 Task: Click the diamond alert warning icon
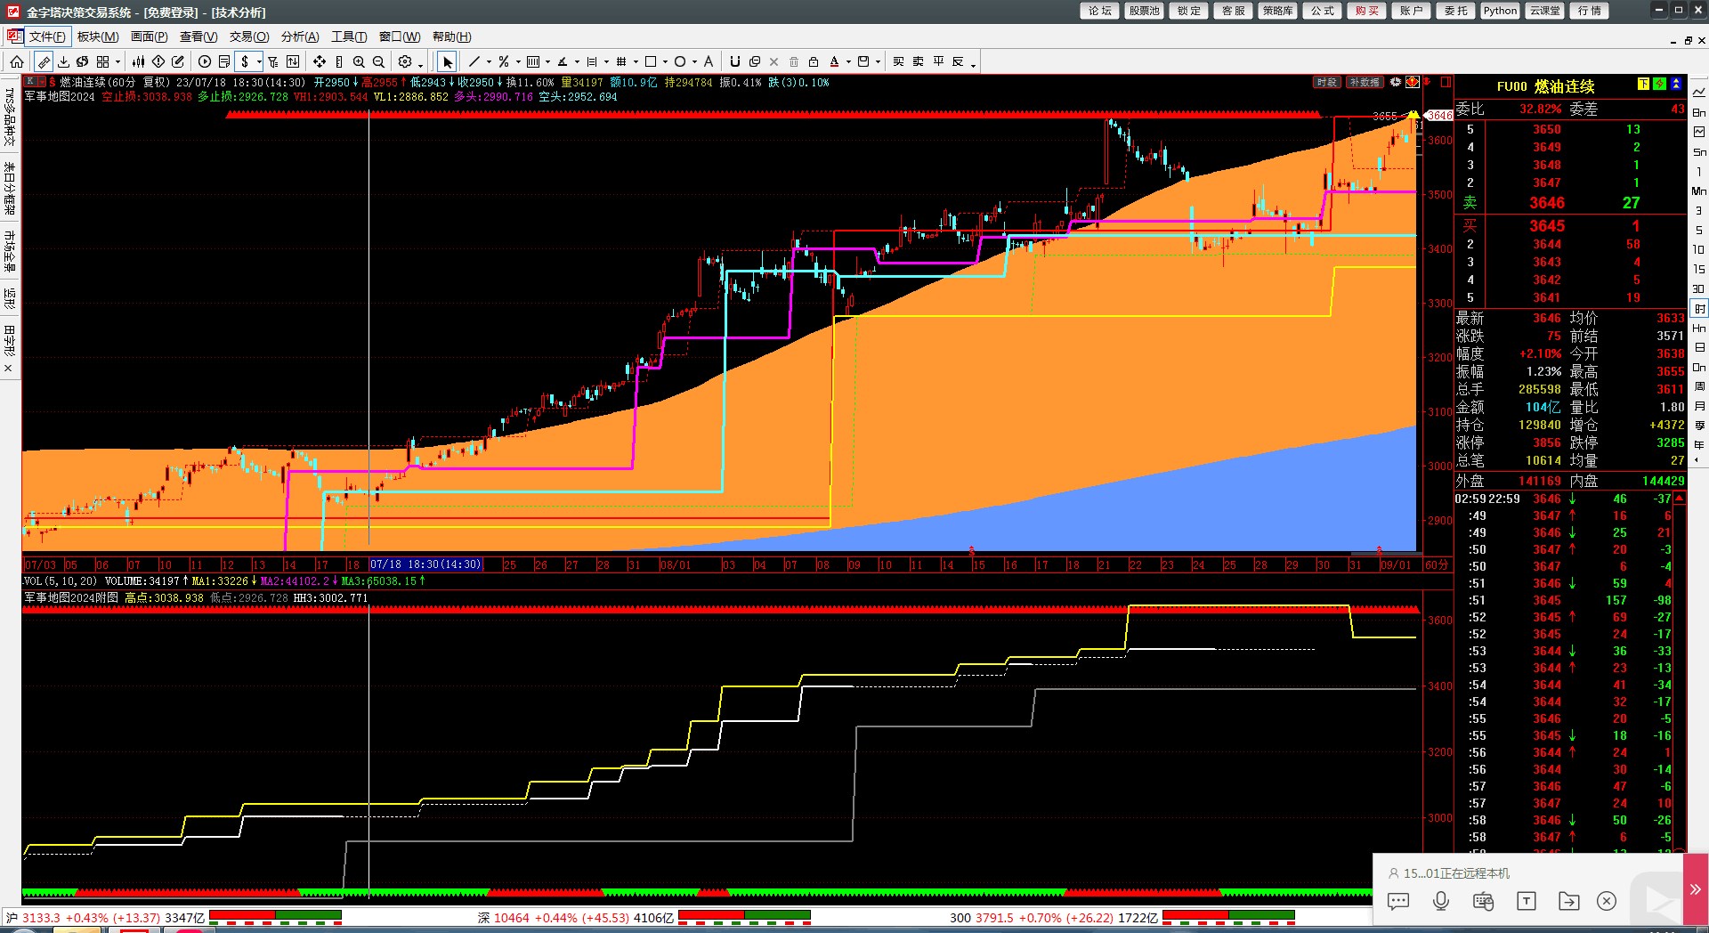point(158,61)
